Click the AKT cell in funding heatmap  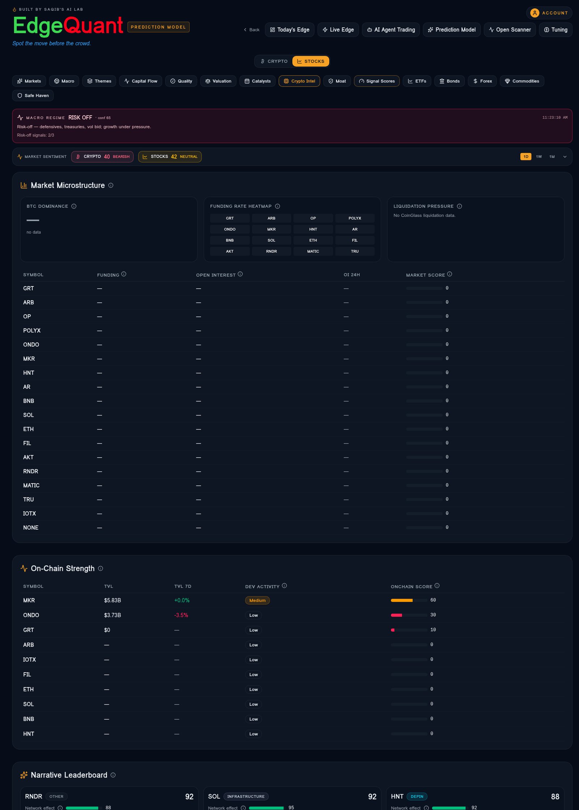(x=230, y=251)
